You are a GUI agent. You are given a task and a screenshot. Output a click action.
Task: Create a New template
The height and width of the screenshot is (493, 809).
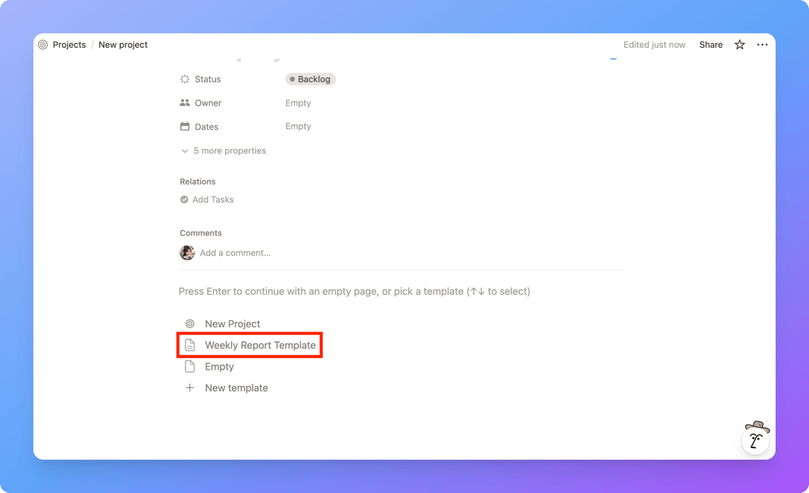click(x=236, y=388)
